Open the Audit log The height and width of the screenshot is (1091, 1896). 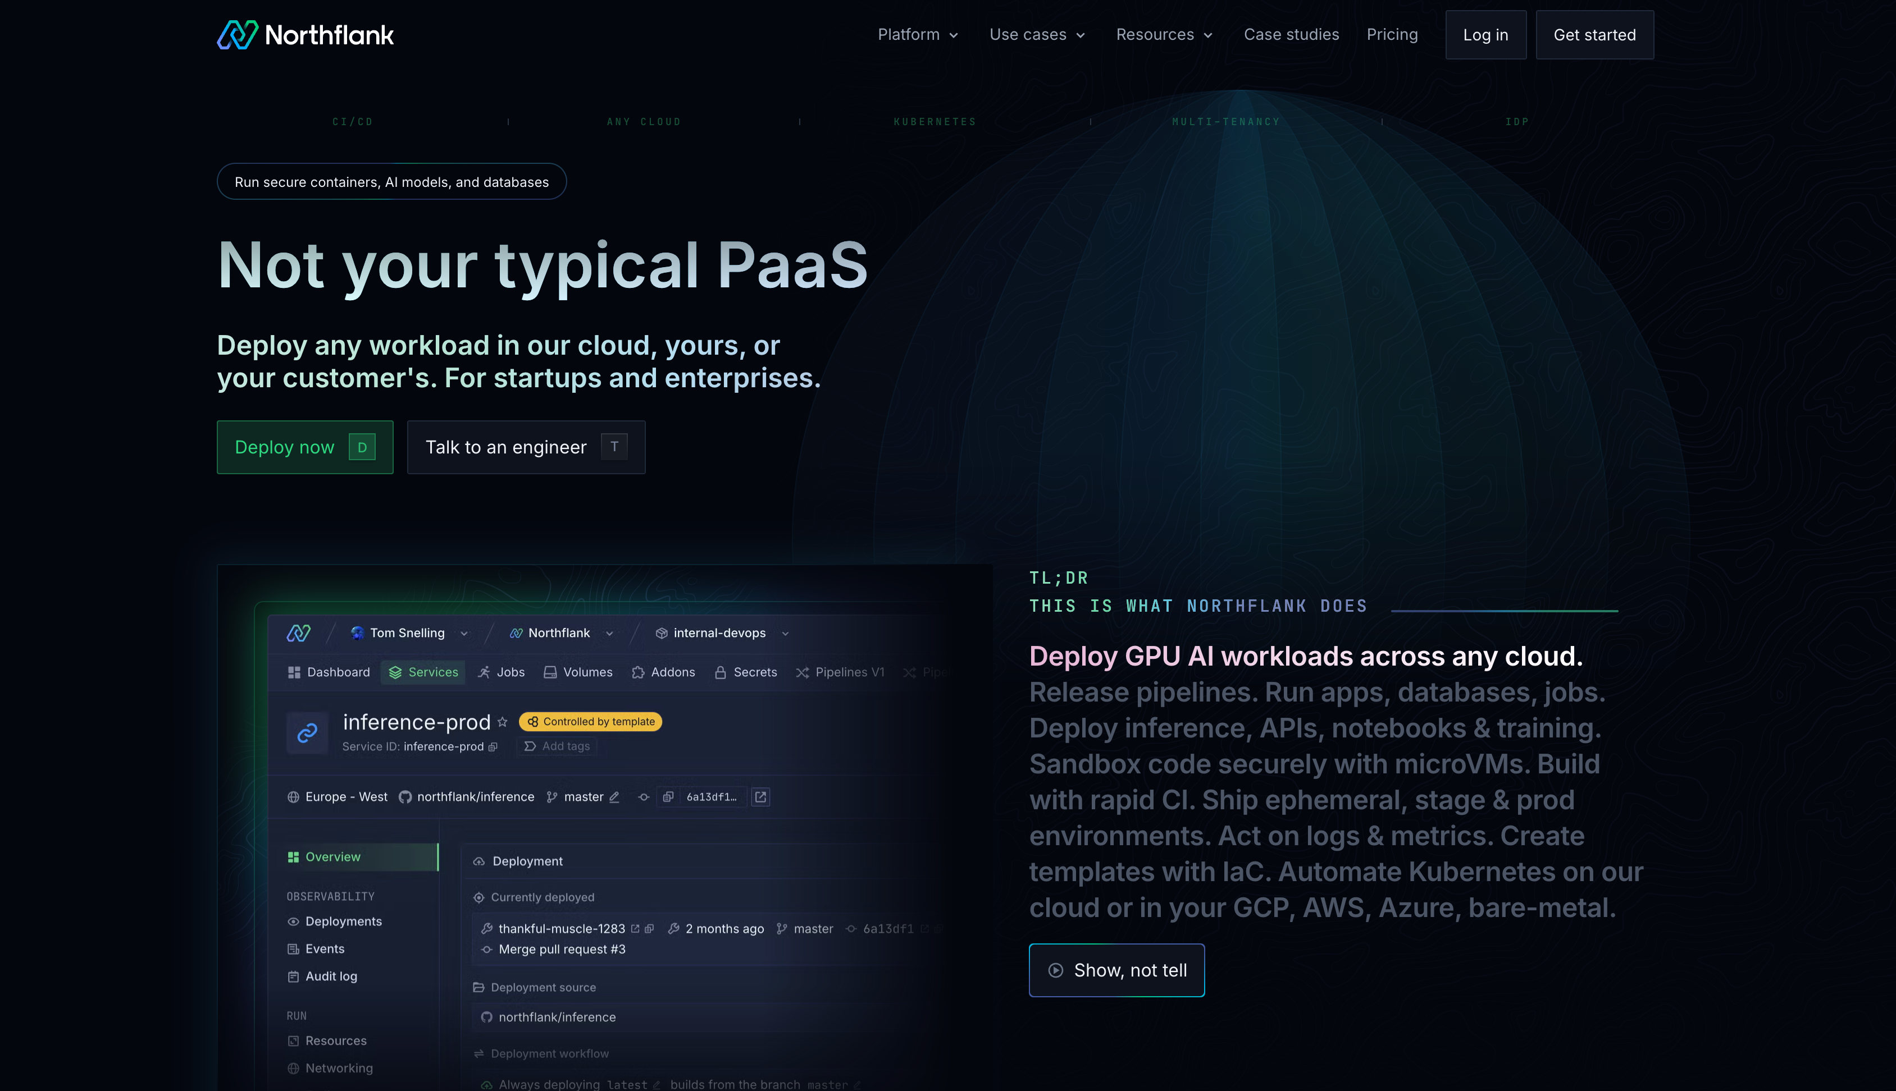pos(331,977)
